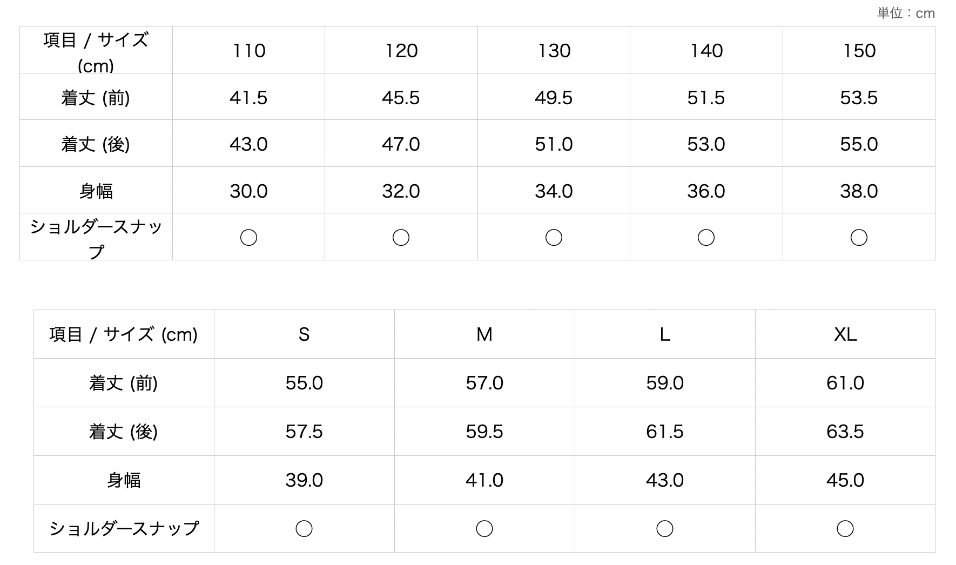Click the shoulder snap circle for size XL
Screen dimensions: 956x565
tap(845, 528)
